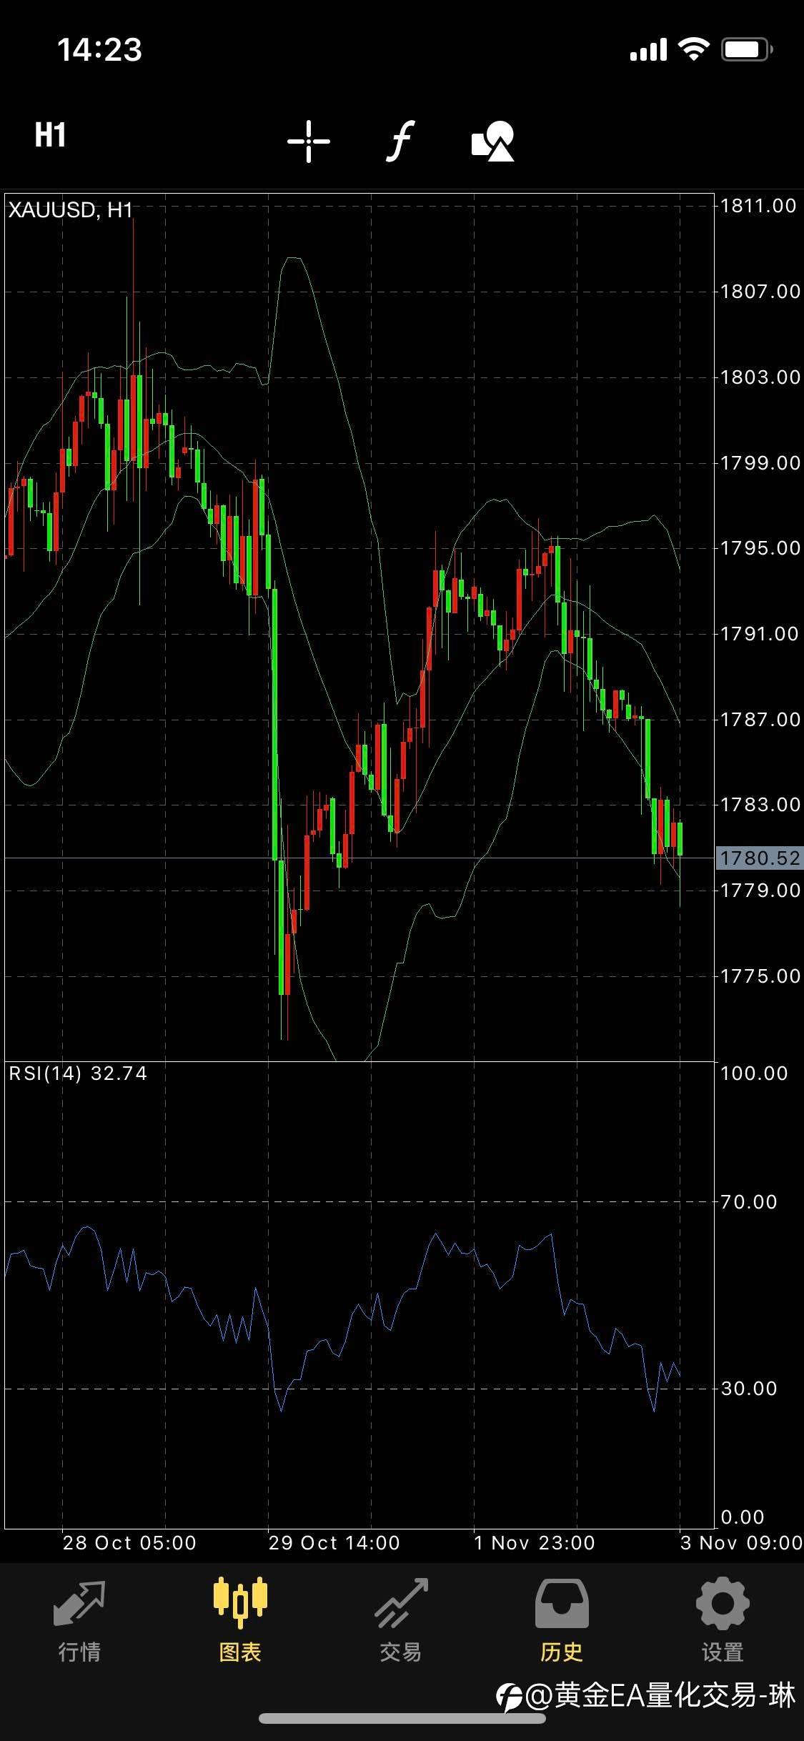Tap the 1799.00 price axis label
The image size is (804, 1741).
tap(760, 462)
